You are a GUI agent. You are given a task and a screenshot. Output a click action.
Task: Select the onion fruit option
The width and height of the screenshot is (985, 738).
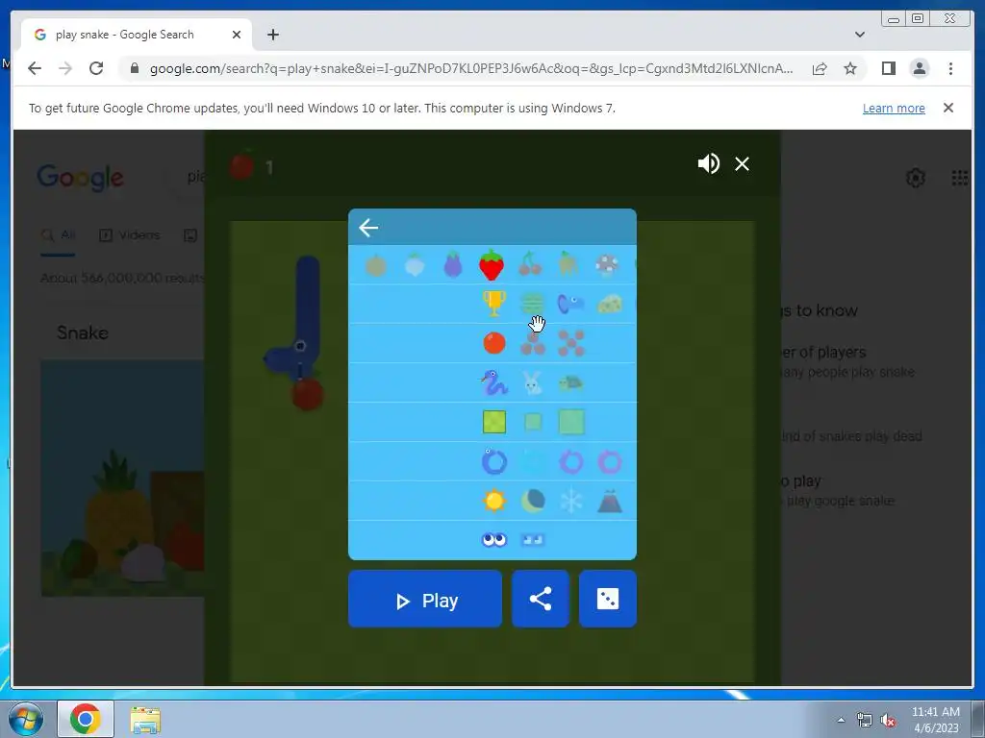[376, 265]
